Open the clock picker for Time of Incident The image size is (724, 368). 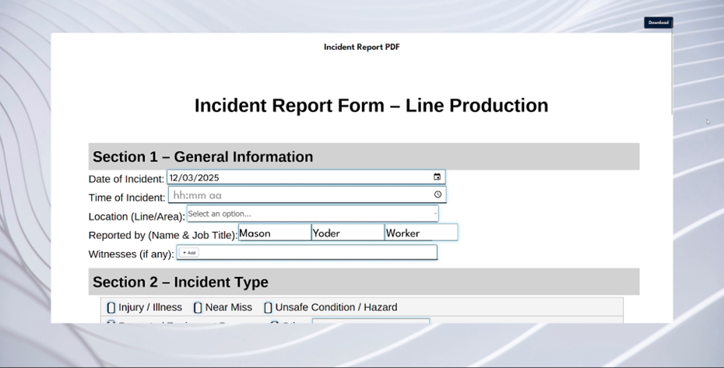tap(438, 195)
